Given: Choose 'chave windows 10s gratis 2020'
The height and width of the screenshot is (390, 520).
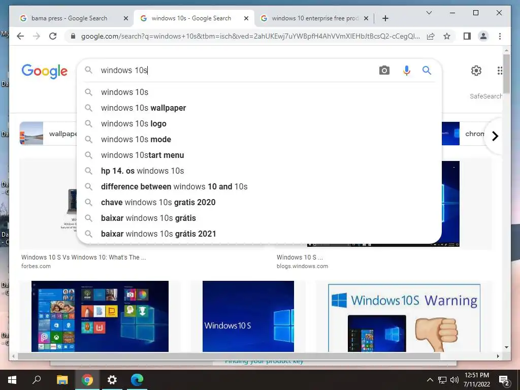Looking at the screenshot, I should click(x=258, y=202).
